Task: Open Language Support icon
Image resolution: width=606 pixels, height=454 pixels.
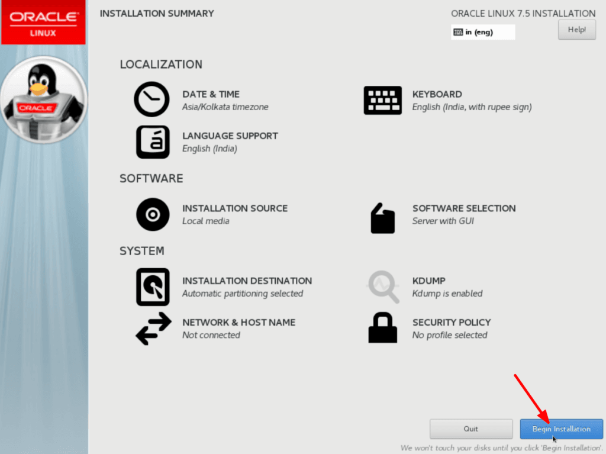Action: point(153,142)
